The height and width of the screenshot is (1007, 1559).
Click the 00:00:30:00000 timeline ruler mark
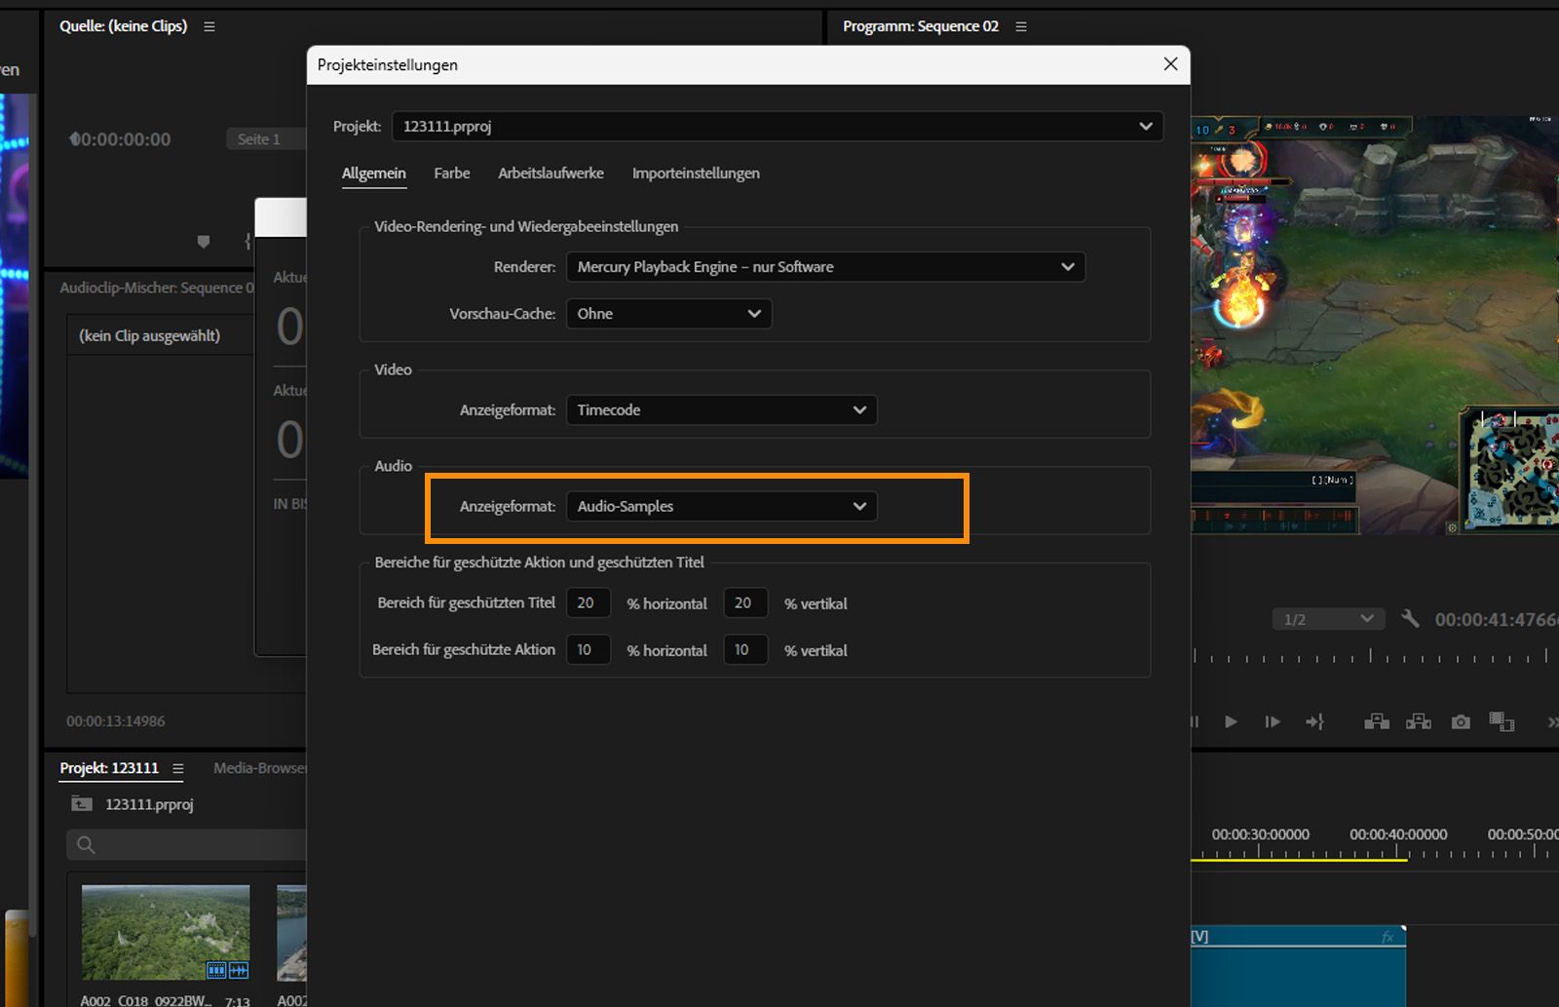click(1260, 834)
